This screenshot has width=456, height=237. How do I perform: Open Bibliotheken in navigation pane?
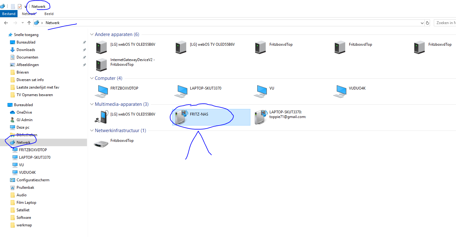[27, 135]
